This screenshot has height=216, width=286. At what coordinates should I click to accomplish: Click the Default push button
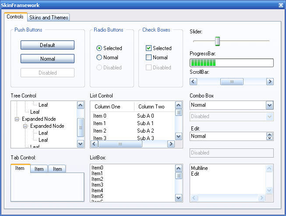pos(47,45)
